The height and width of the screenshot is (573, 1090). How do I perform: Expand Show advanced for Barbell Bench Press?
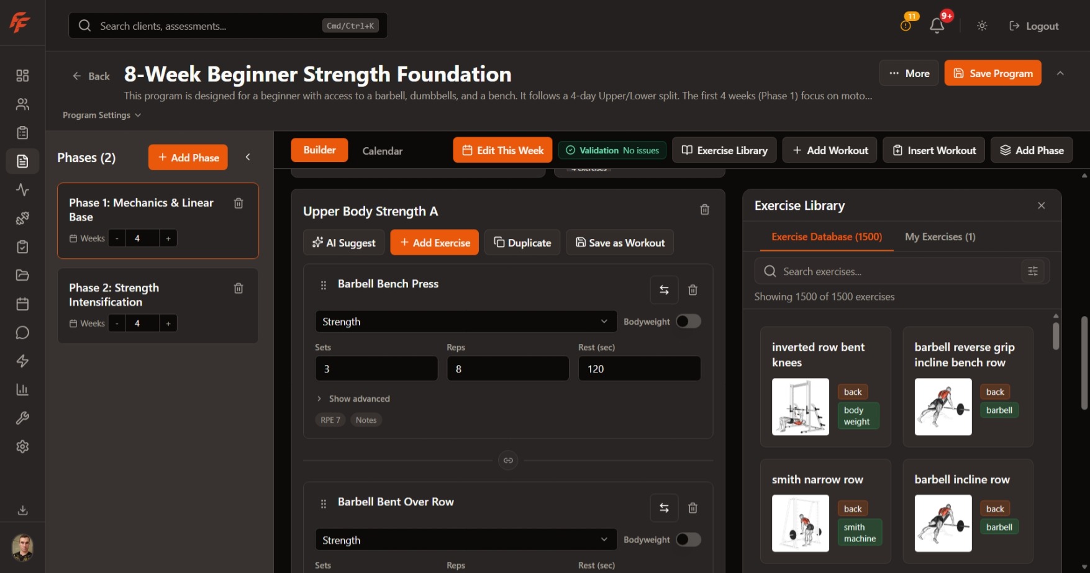(353, 399)
